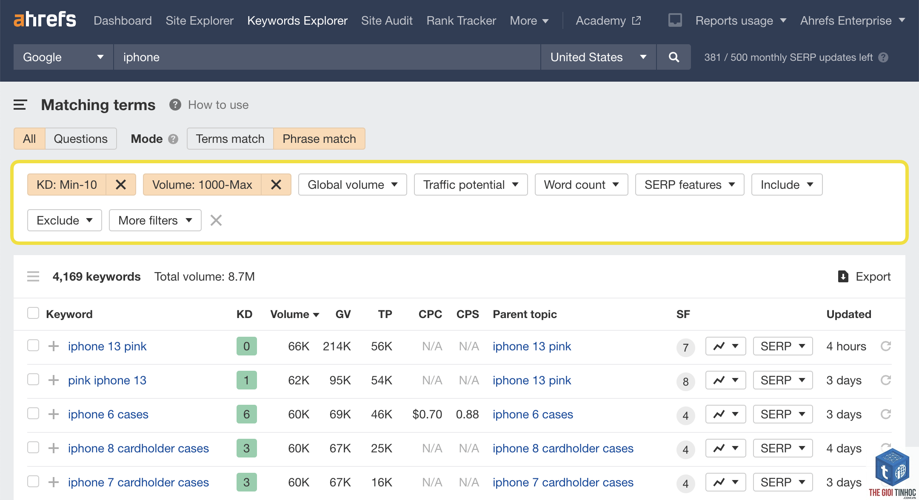Open Rank Tracker

tap(461, 20)
